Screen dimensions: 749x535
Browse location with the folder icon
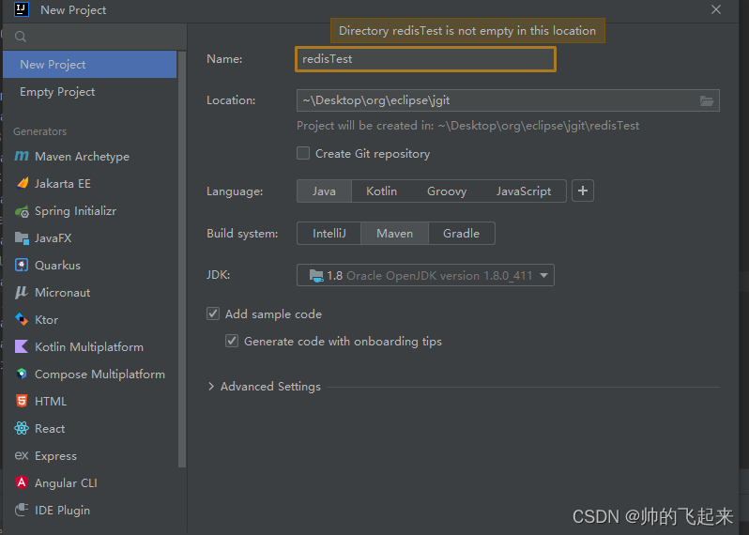(707, 100)
